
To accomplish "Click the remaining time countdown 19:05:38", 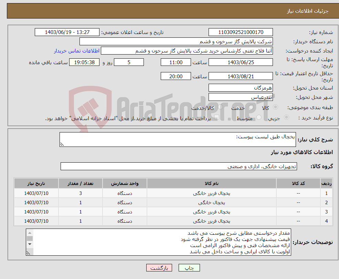I will (84, 62).
